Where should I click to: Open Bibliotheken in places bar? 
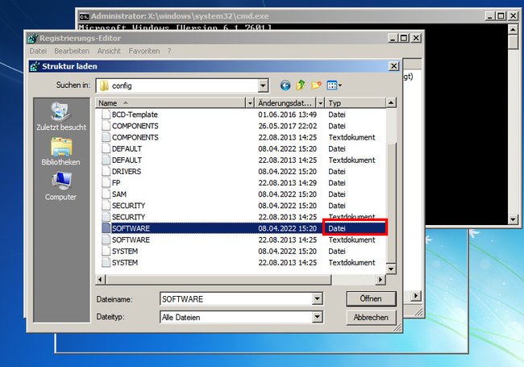point(60,152)
